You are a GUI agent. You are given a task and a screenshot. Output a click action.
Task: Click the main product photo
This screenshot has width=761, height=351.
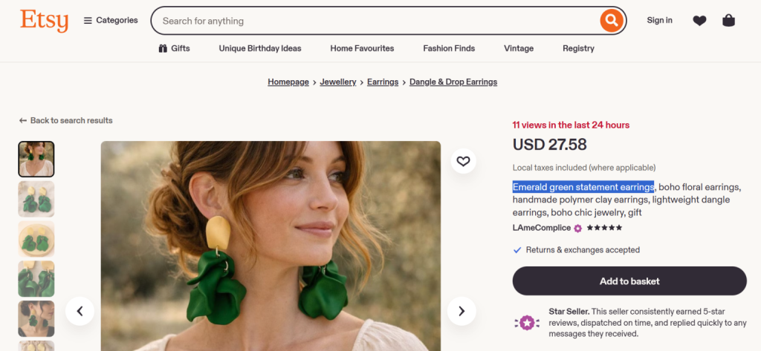[x=271, y=246]
